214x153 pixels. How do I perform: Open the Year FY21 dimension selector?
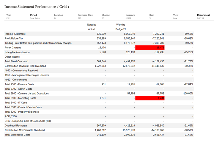[9, 16]
